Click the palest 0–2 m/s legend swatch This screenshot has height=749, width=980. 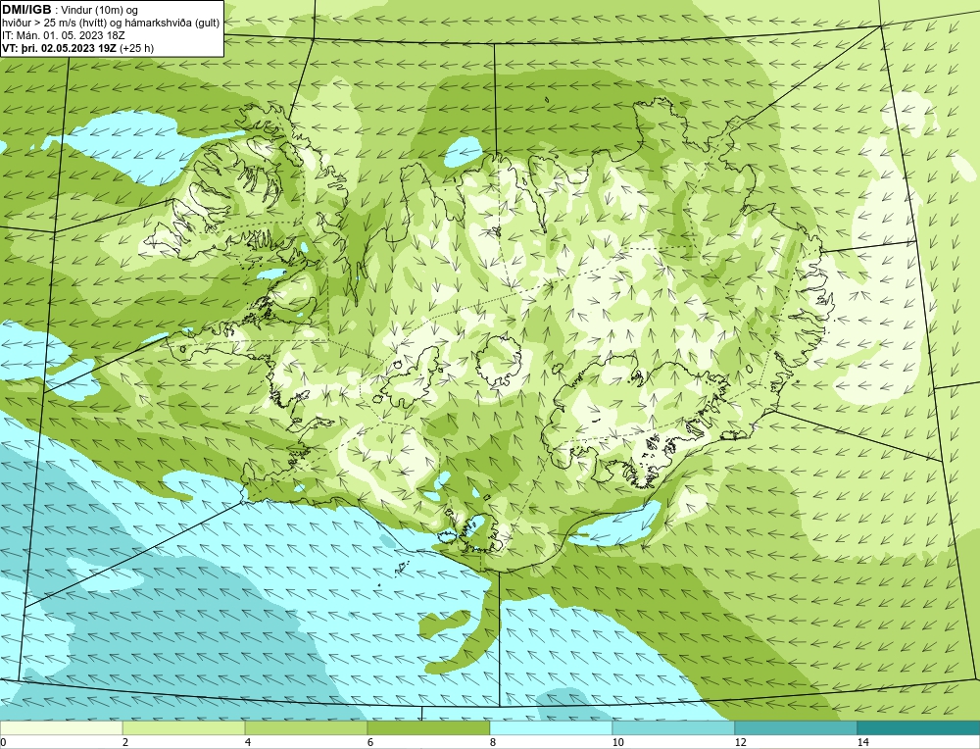(x=61, y=728)
